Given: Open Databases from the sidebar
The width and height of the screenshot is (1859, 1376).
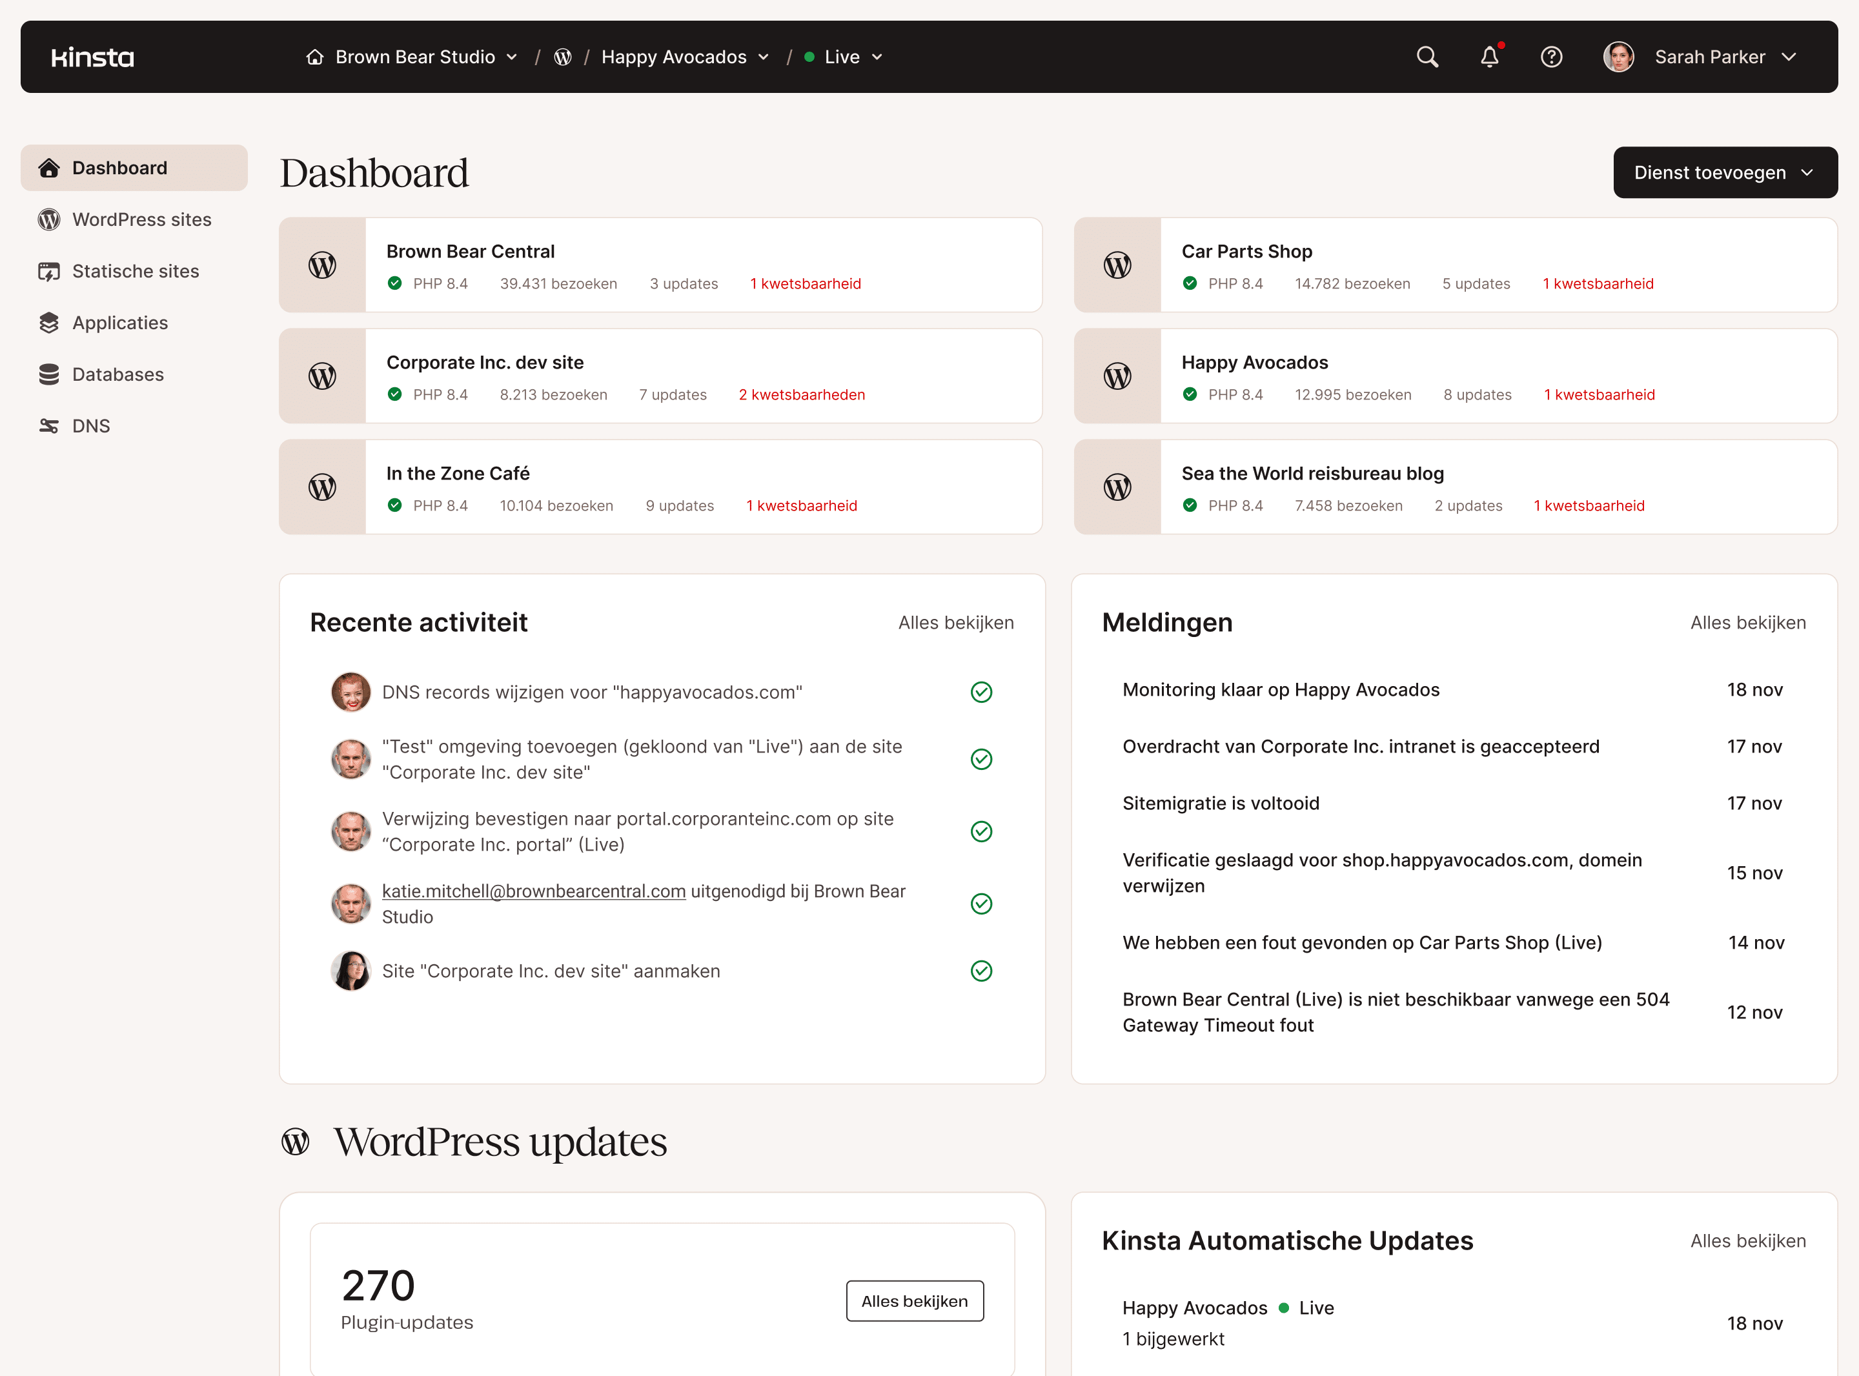Looking at the screenshot, I should click(x=117, y=374).
